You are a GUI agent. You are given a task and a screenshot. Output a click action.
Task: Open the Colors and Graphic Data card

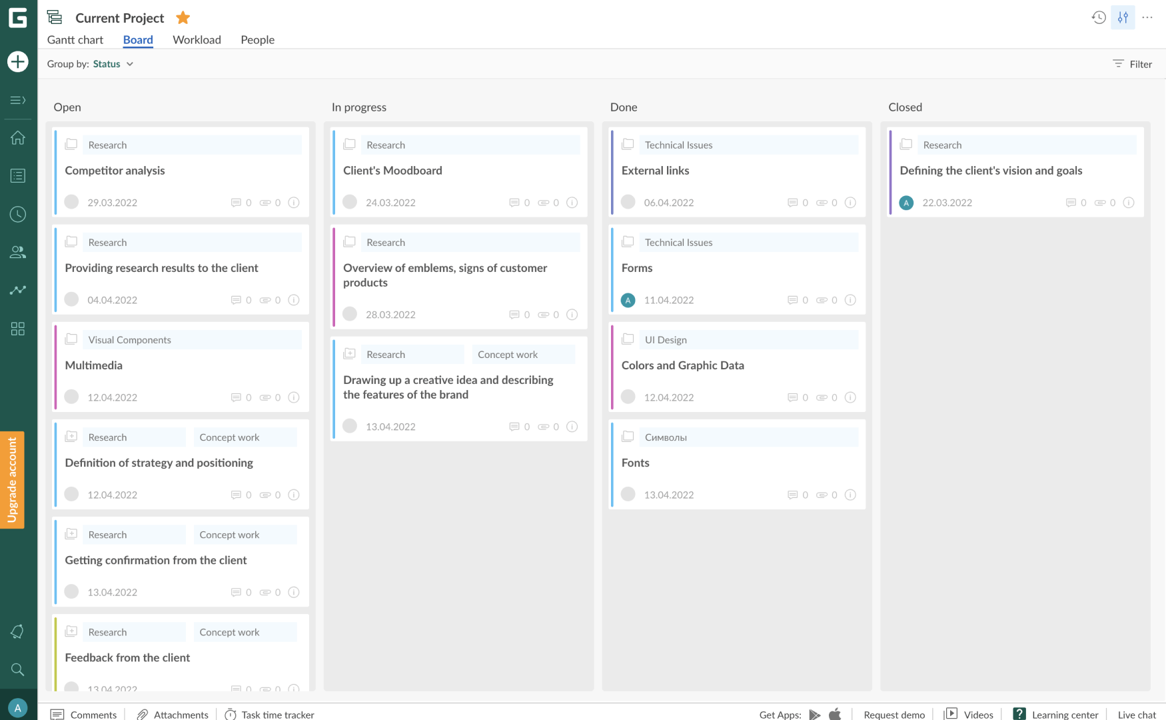738,367
